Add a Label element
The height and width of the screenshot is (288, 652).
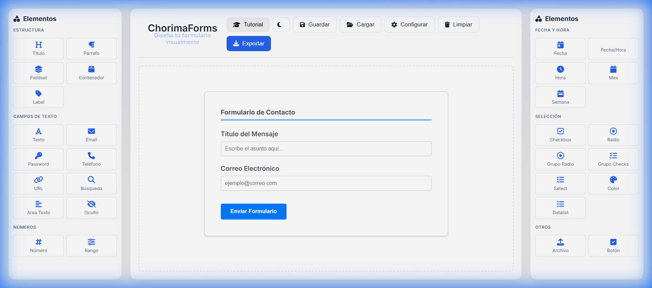[38, 97]
